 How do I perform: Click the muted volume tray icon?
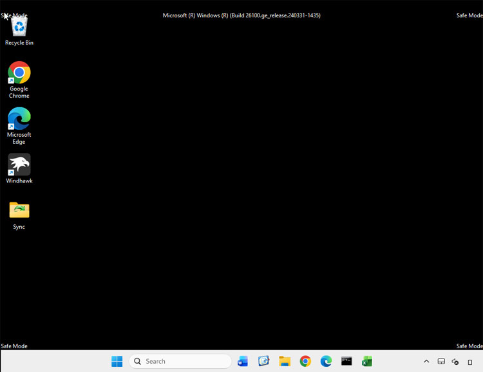[x=455, y=362]
